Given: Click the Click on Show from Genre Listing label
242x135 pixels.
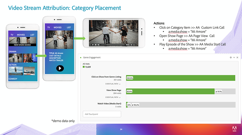Looking at the screenshot, I should coord(106,77).
